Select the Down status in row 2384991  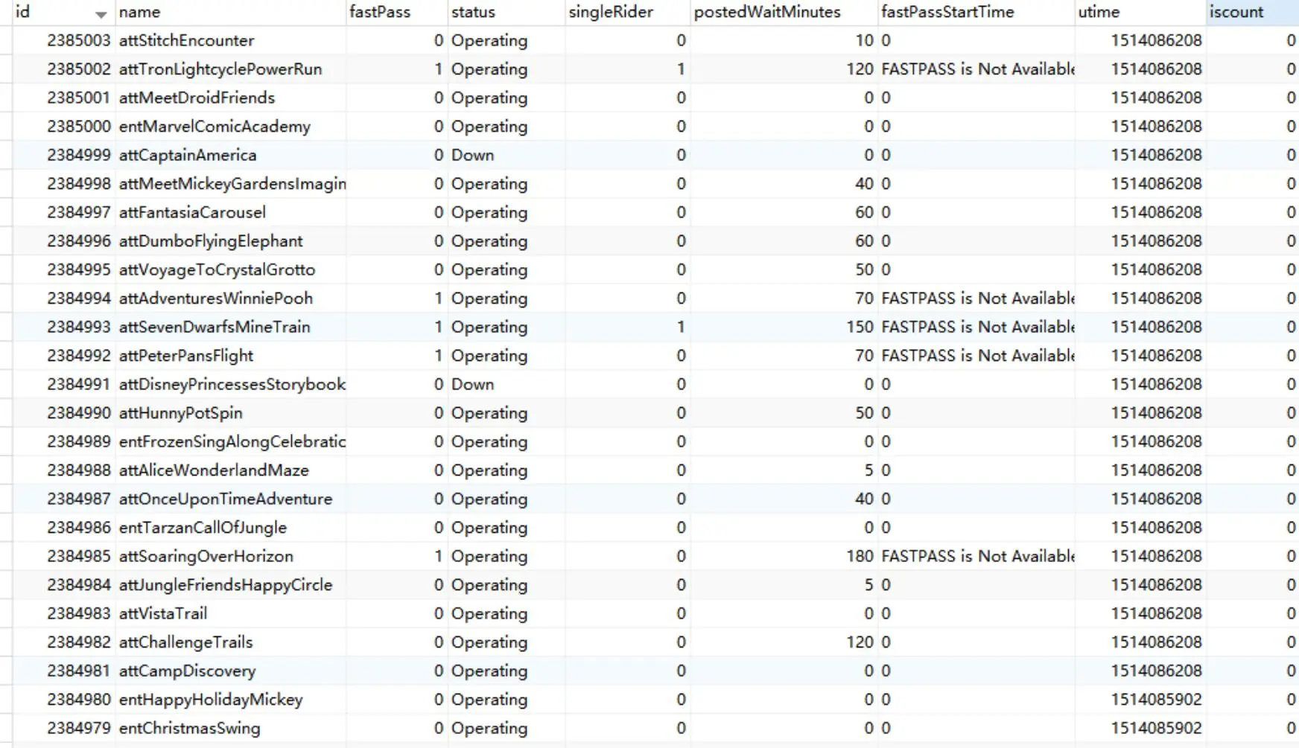(506, 384)
